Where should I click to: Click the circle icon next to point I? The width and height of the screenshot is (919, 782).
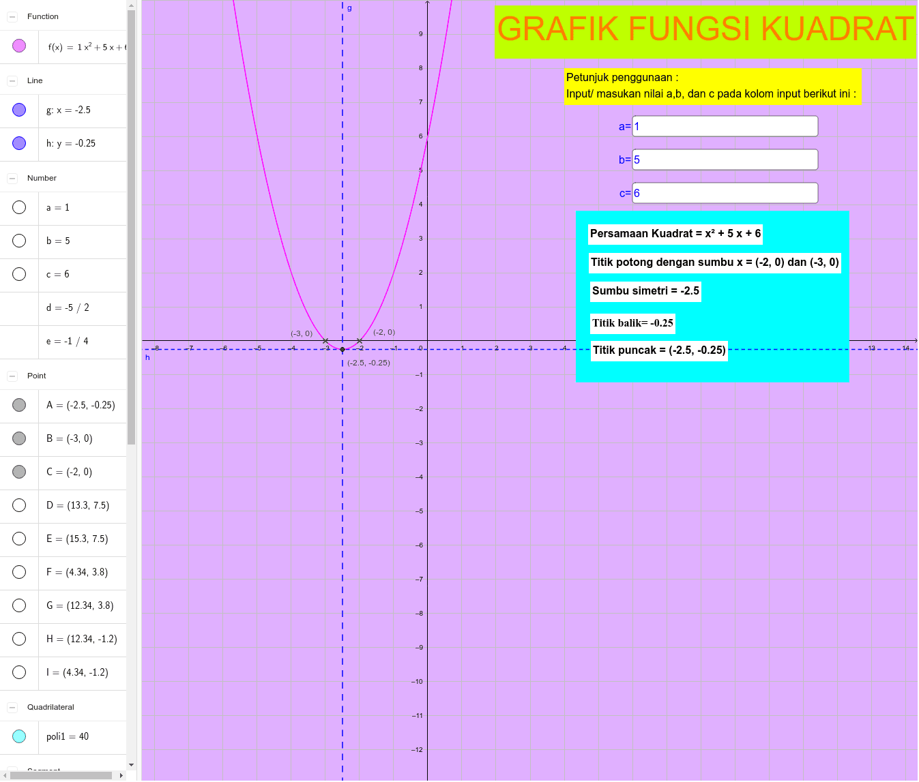coord(18,672)
